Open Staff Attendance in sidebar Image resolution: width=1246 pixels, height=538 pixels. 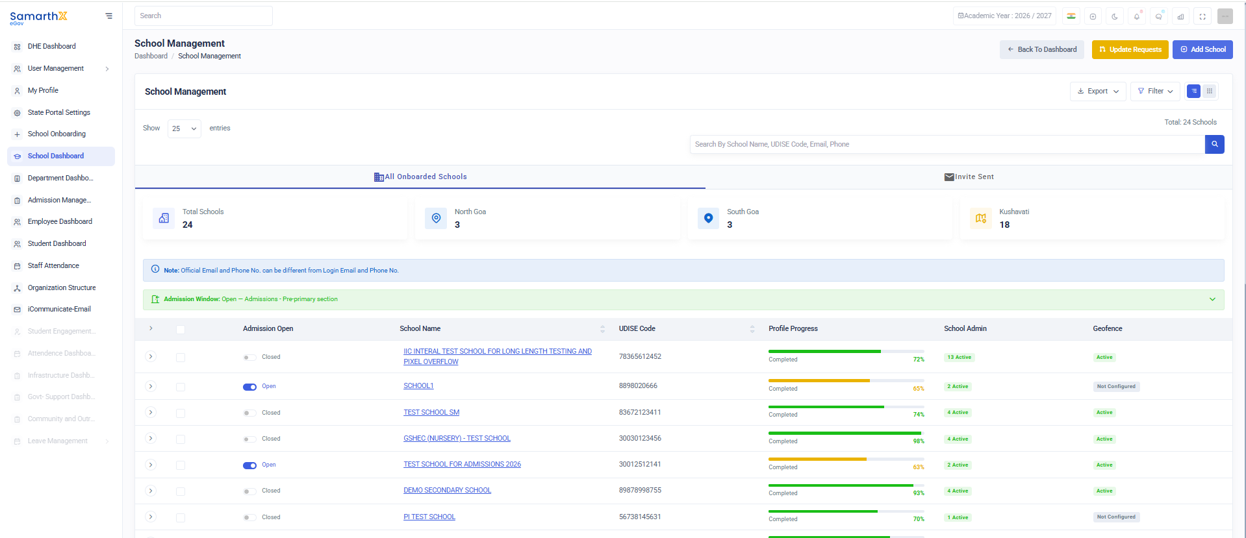[x=53, y=266]
